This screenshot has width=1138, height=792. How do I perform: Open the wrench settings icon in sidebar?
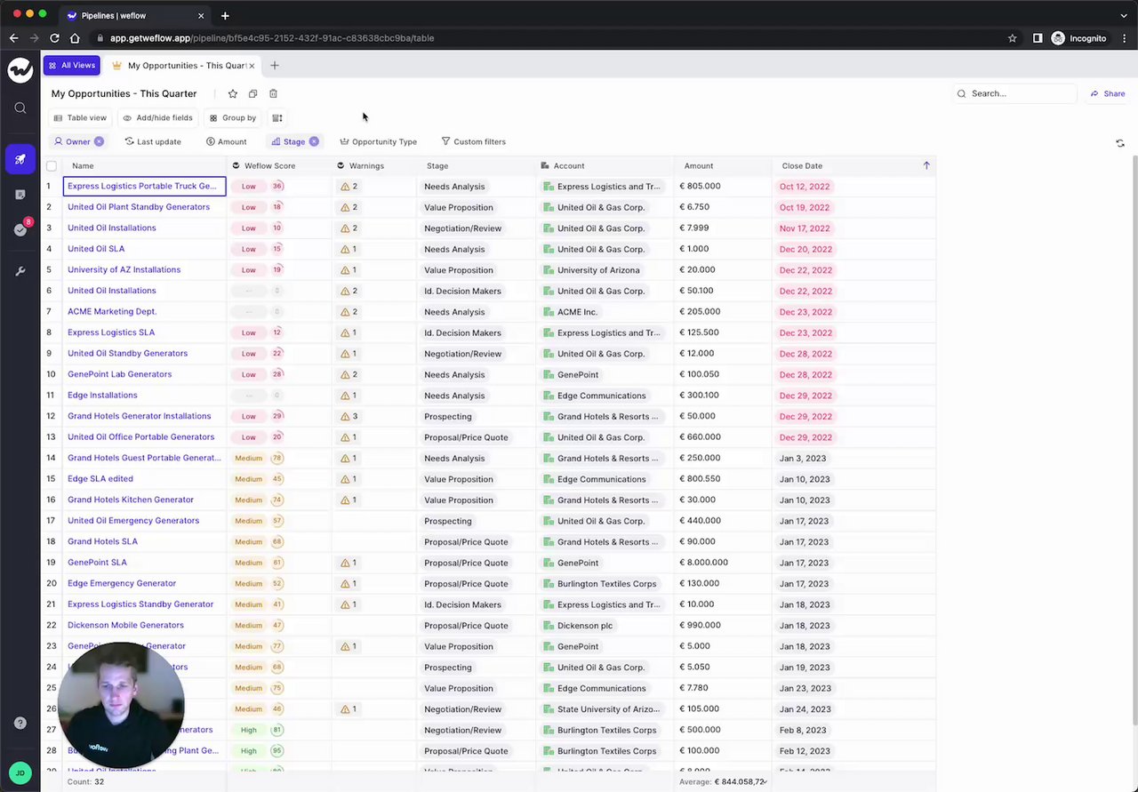click(20, 271)
